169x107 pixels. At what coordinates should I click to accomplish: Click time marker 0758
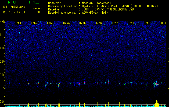(x=131, y=23)
